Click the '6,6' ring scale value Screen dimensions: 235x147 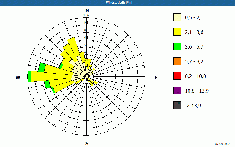tap(86, 38)
